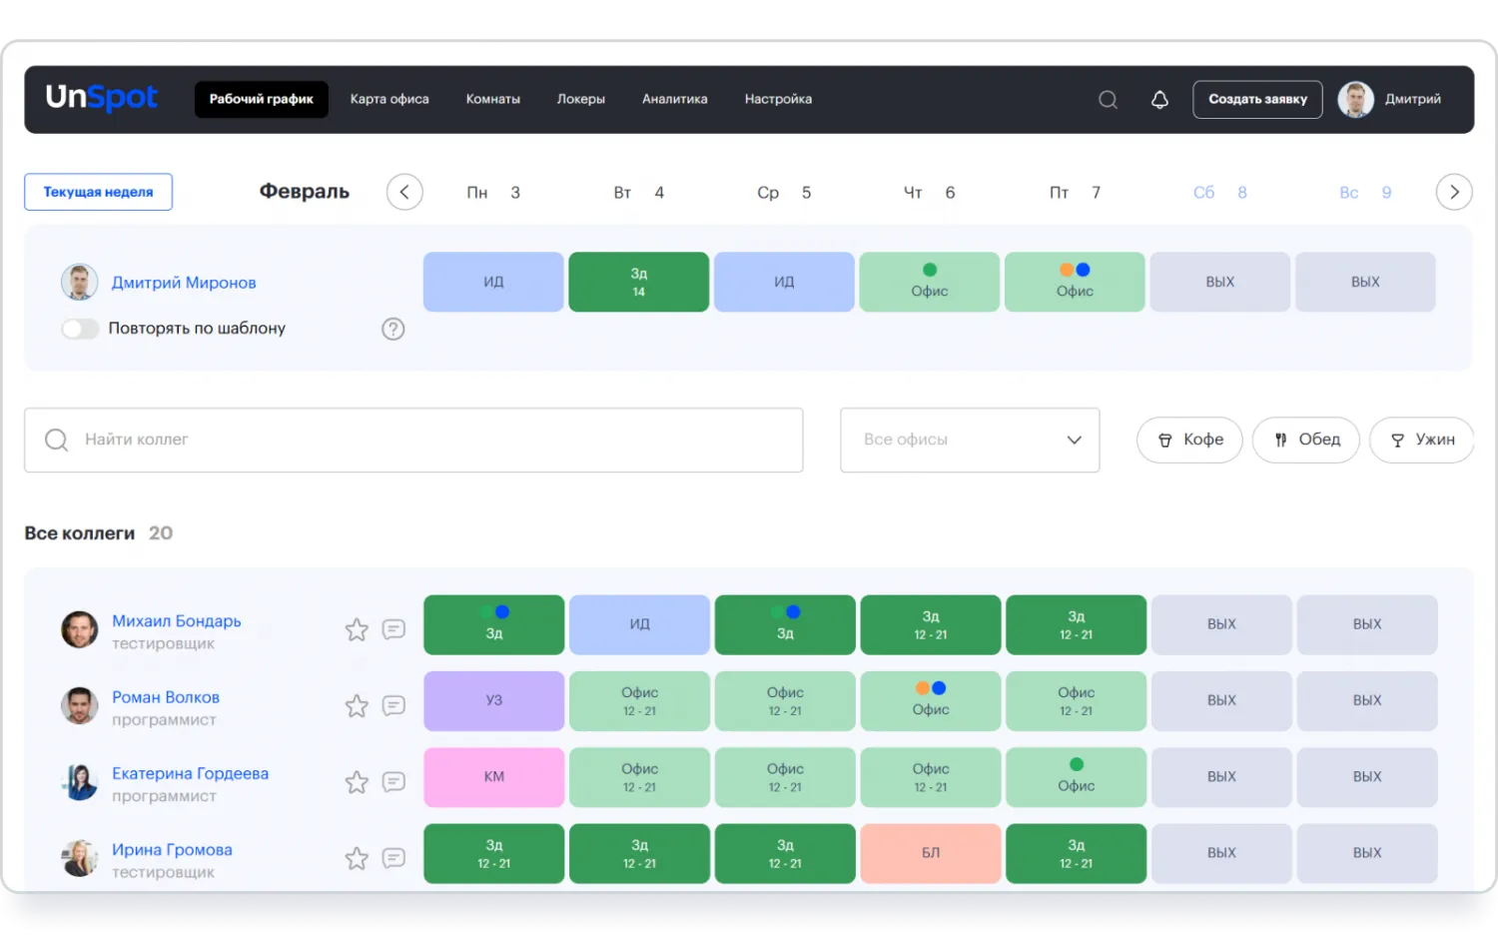Click the Найти коллег search field
The height and width of the screenshot is (936, 1498).
[413, 440]
